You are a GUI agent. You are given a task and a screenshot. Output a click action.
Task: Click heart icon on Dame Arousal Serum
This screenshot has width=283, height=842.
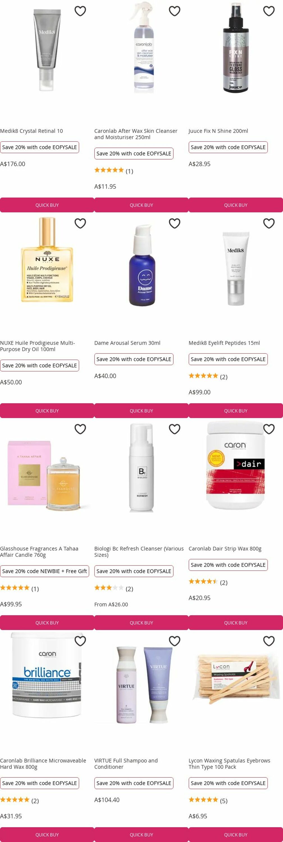pyautogui.click(x=175, y=223)
